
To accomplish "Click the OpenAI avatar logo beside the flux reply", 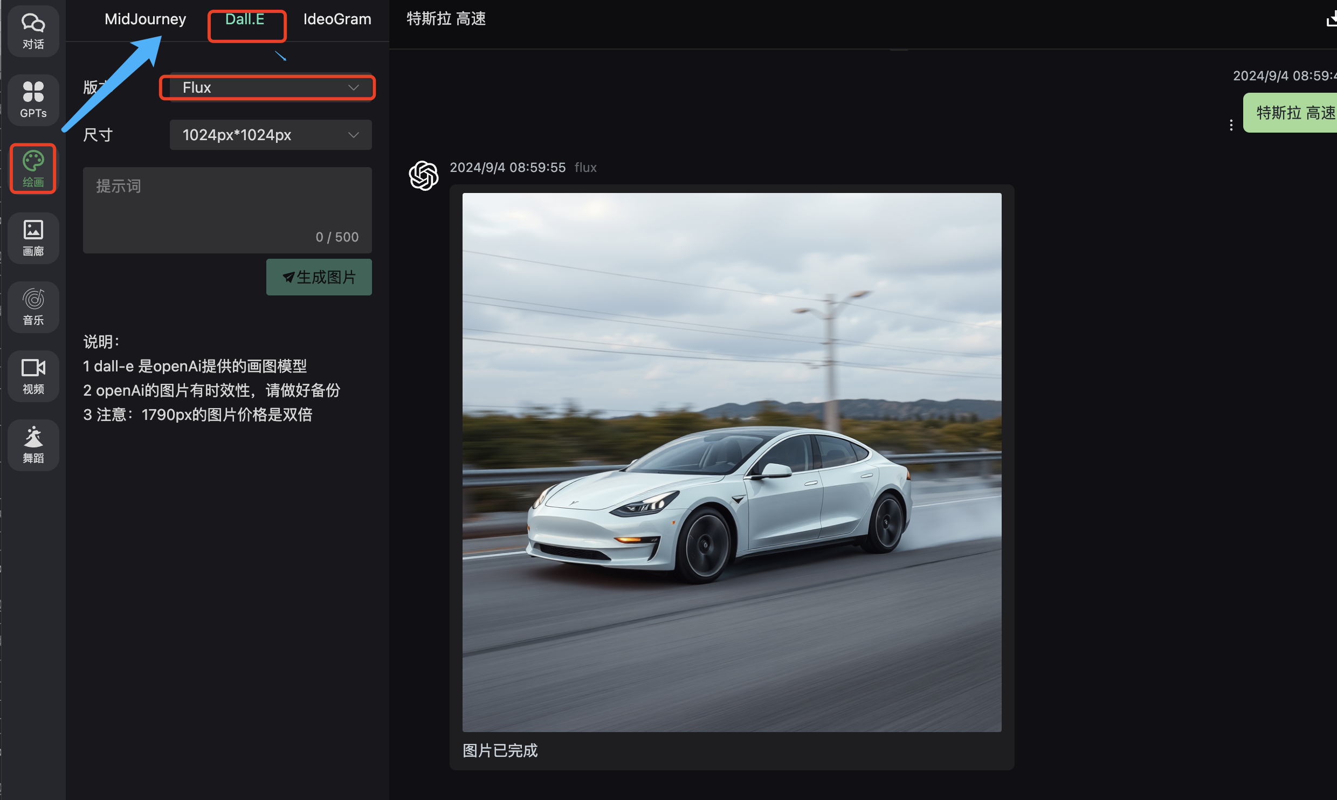I will (x=424, y=175).
